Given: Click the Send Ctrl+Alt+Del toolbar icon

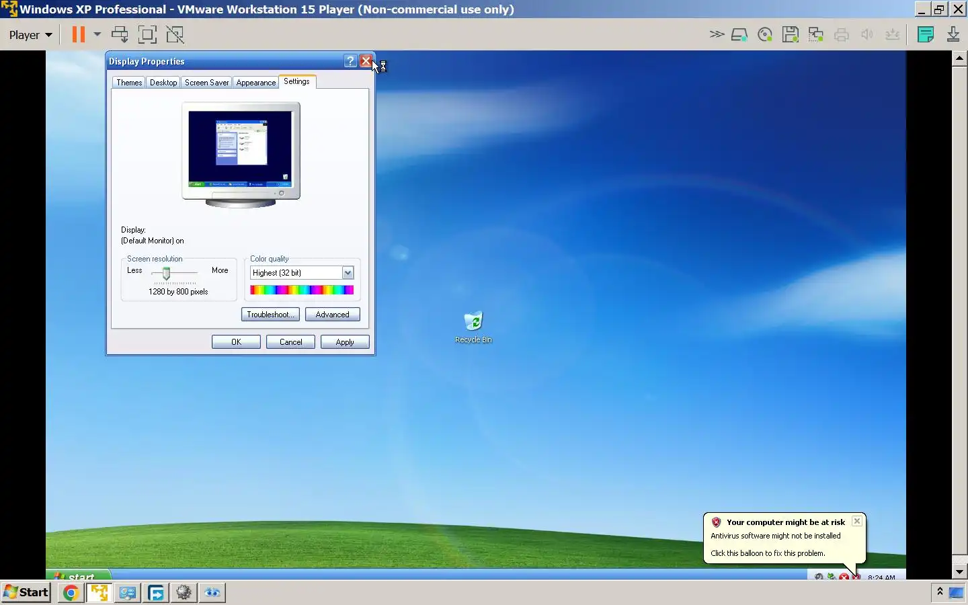Looking at the screenshot, I should (x=120, y=34).
